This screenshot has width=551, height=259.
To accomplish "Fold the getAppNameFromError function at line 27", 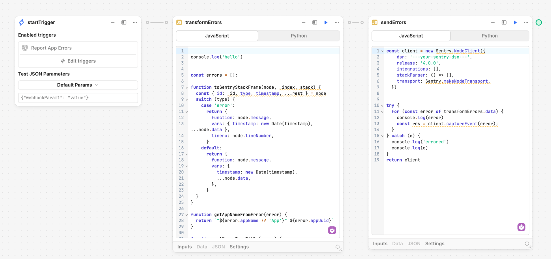I will click(187, 215).
